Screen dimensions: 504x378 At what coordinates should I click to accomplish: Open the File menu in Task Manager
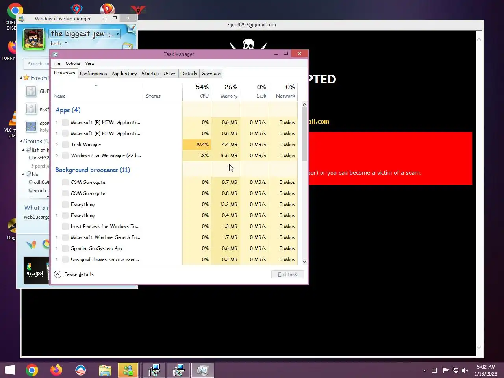(57, 63)
